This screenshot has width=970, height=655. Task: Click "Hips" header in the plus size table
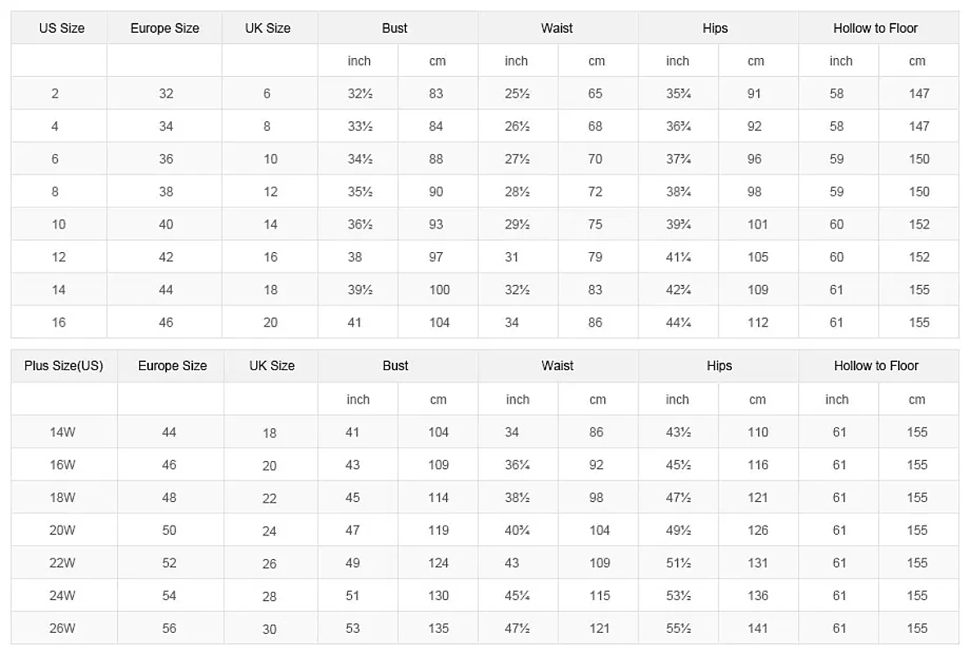tap(719, 366)
